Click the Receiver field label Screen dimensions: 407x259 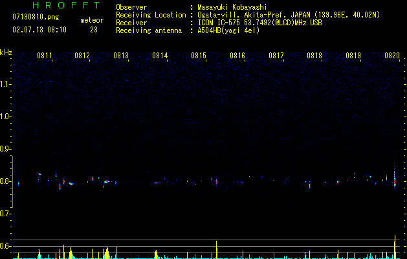coord(131,23)
